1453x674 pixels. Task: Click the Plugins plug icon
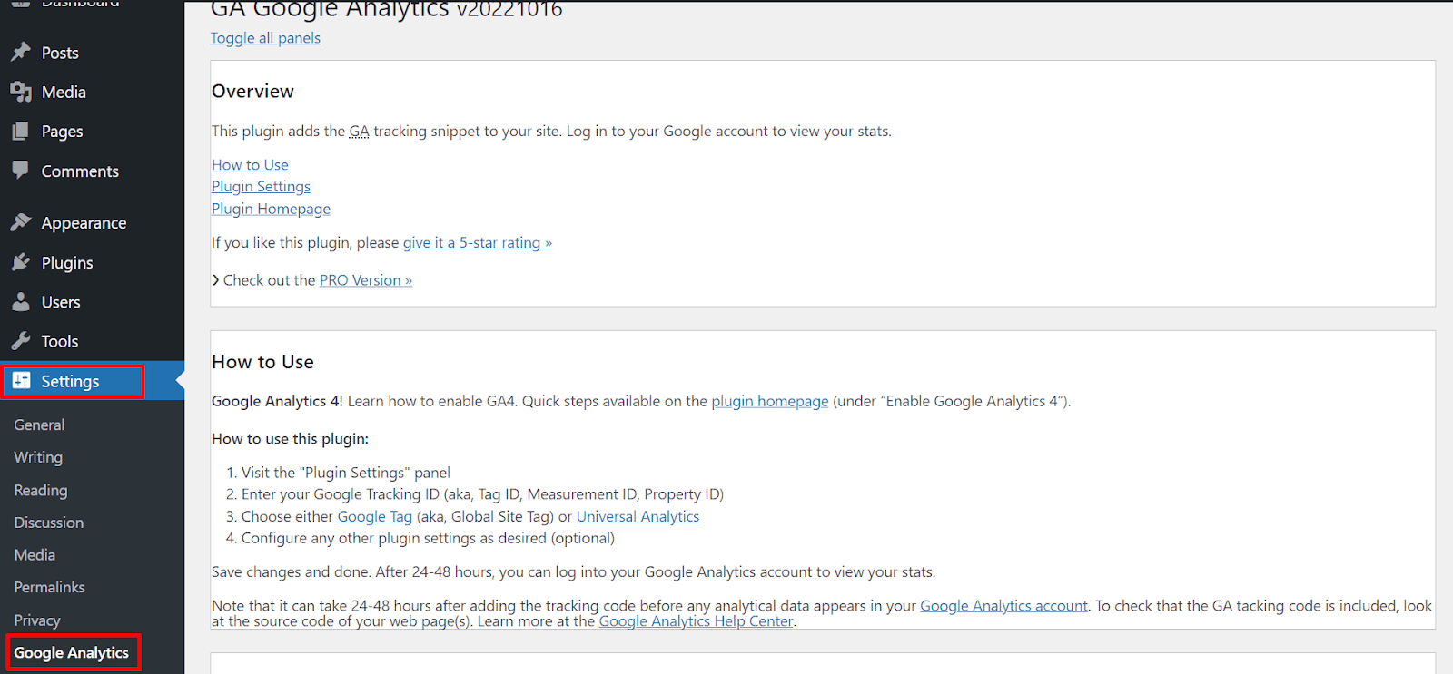(x=21, y=262)
